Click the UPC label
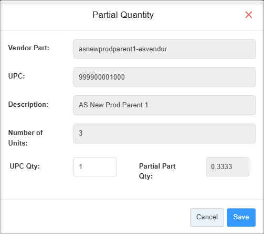The width and height of the screenshot is (264, 234). [17, 76]
